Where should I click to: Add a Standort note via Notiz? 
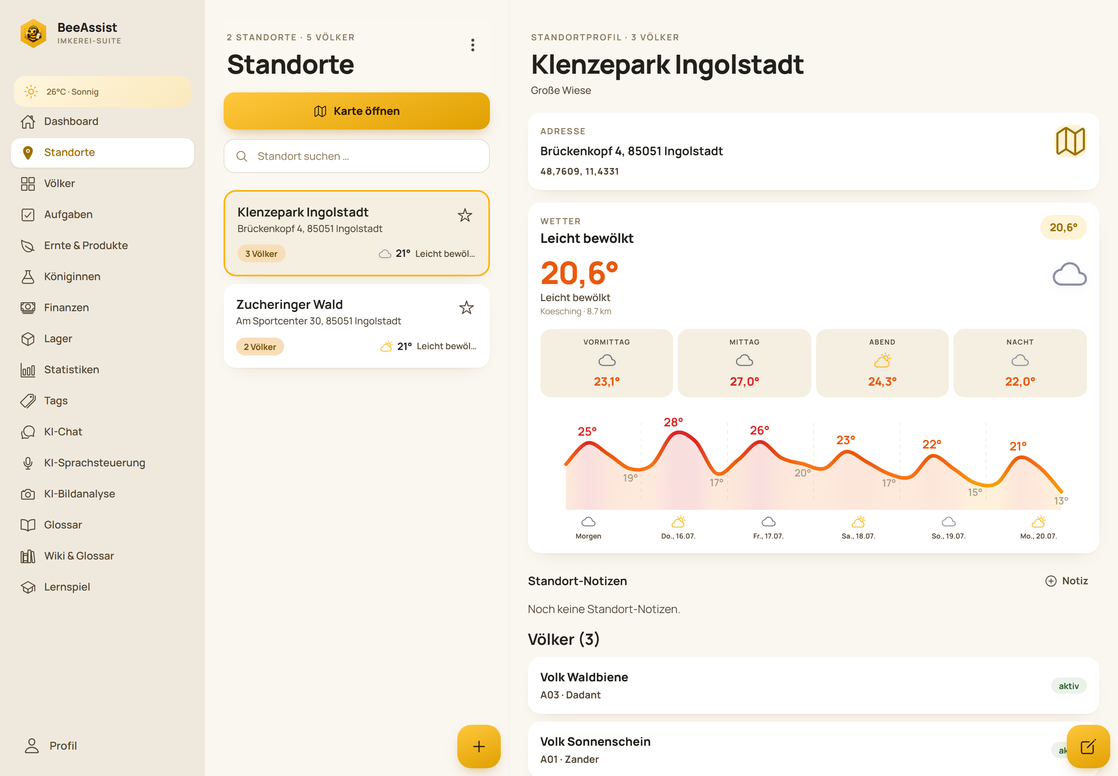pos(1066,581)
